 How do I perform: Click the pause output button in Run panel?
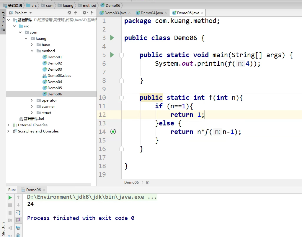10,213
